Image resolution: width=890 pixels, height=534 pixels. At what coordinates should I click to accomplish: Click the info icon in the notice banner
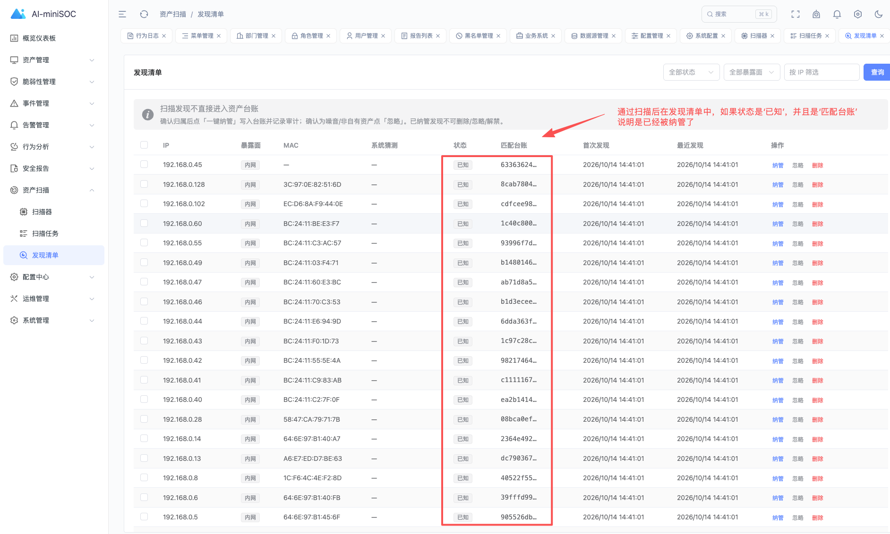[148, 115]
